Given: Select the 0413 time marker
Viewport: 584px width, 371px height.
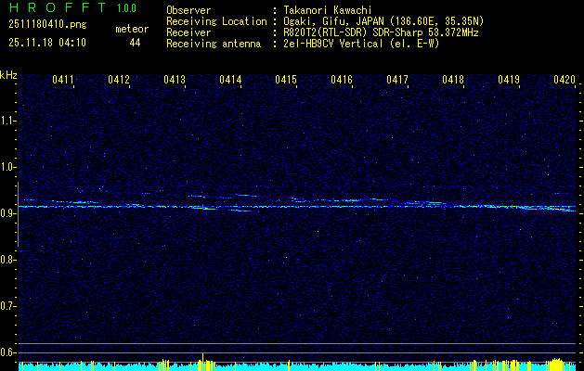Looking at the screenshot, I should (175, 81).
